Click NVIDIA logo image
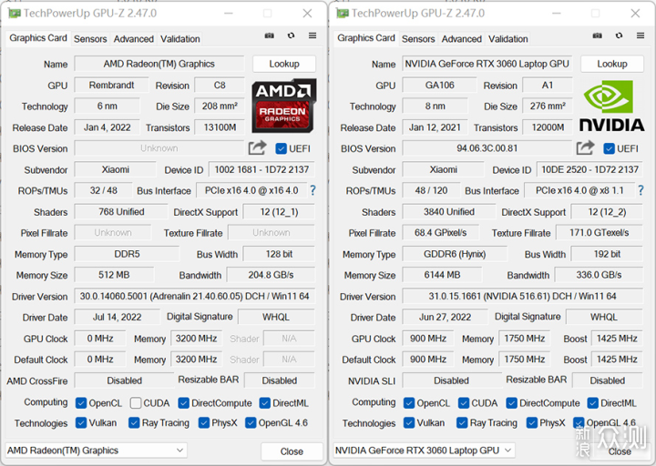Image resolution: width=656 pixels, height=466 pixels. [x=611, y=106]
